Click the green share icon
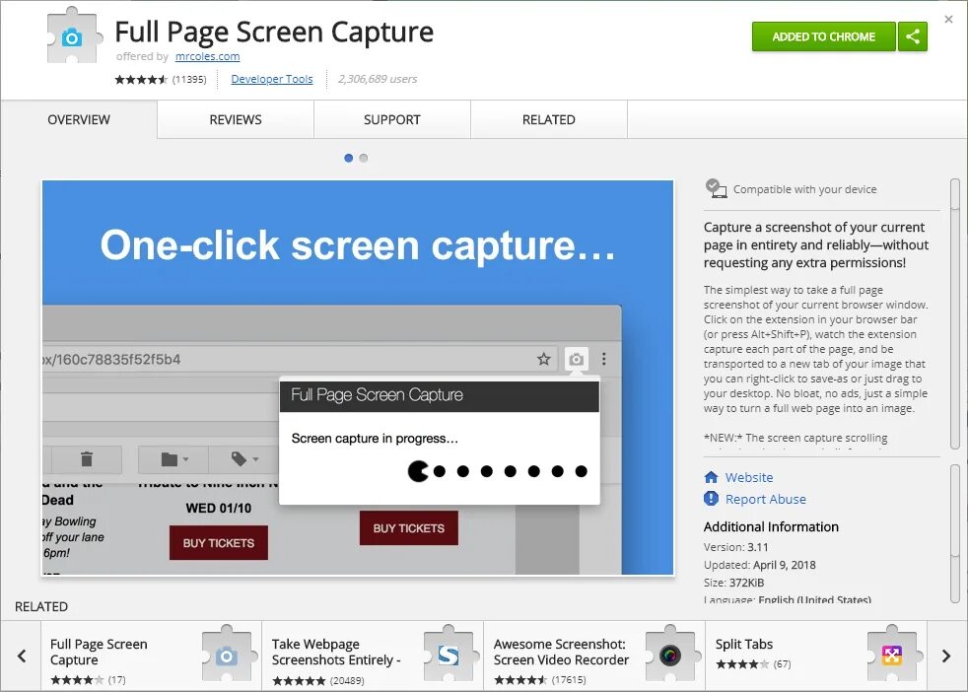This screenshot has height=692, width=968. point(912,35)
